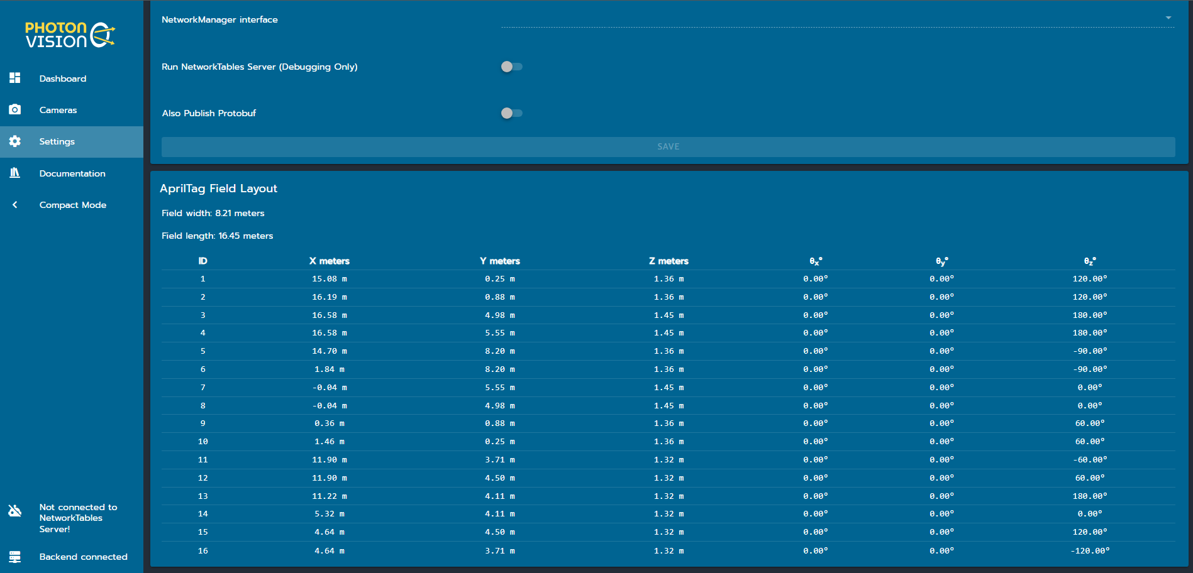Open the Dashboard page

(x=63, y=79)
